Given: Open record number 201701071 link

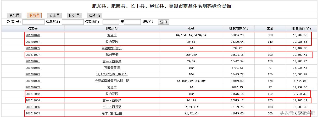Looking at the screenshot, I should [x=33, y=61].
